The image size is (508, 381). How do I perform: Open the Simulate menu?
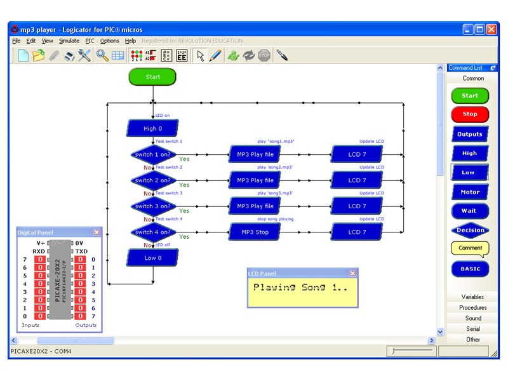tap(69, 41)
